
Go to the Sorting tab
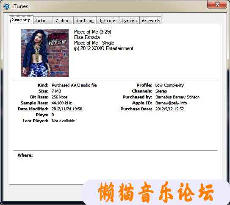click(x=85, y=20)
